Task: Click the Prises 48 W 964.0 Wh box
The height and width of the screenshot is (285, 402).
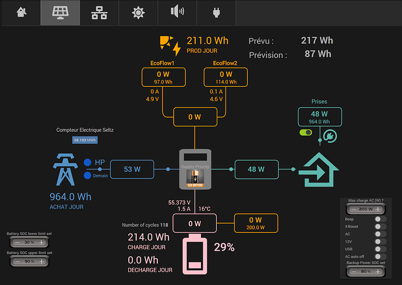Action: (320, 117)
